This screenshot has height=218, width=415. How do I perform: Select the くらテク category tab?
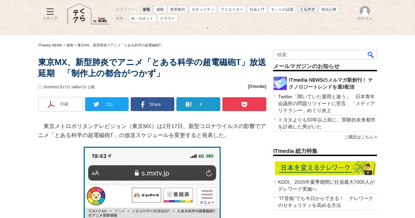coord(307,9)
